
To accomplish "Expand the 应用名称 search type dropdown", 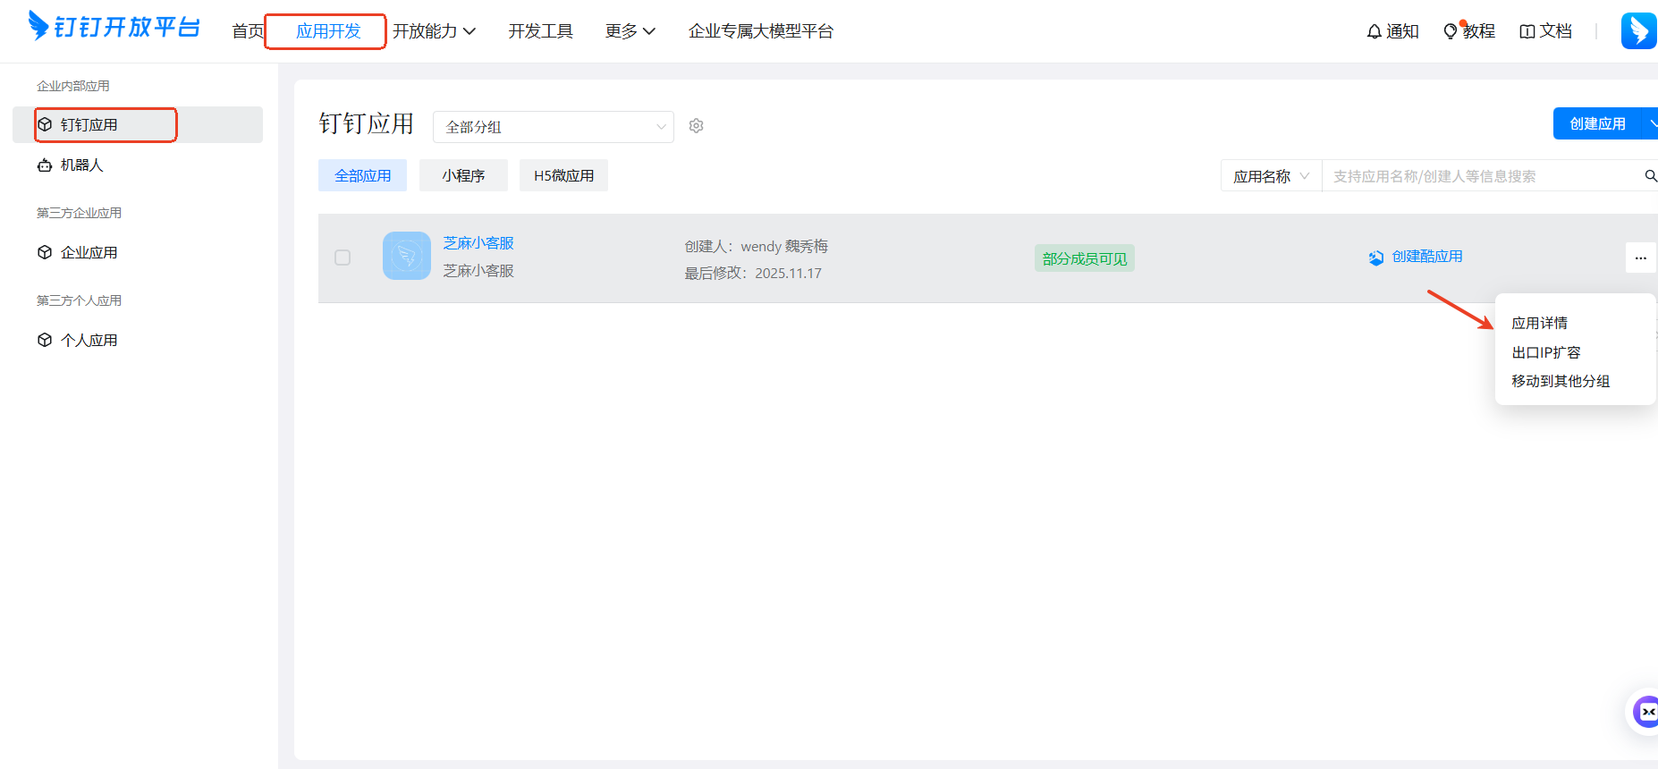I will click(1272, 176).
